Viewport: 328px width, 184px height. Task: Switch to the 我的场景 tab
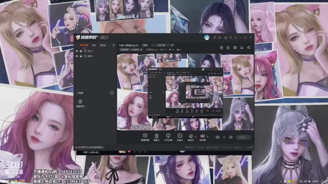84,45
